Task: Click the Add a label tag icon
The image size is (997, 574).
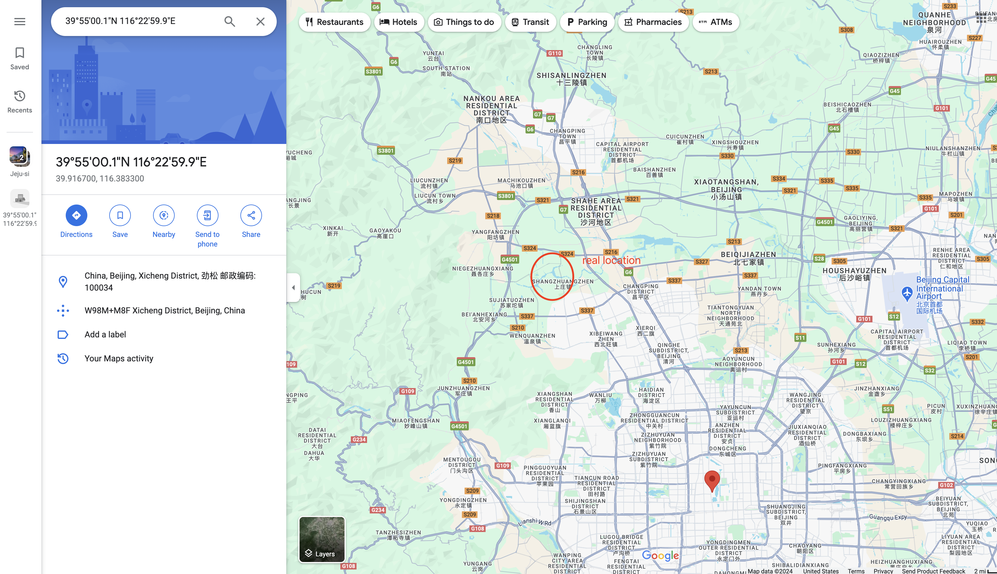Action: (x=63, y=335)
